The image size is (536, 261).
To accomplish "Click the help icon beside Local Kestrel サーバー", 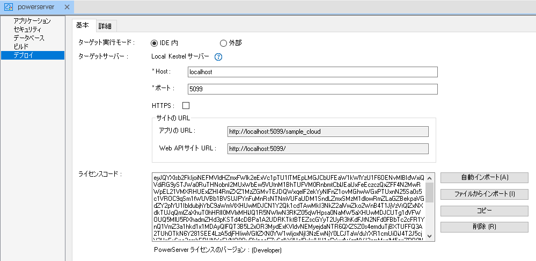I will click(x=218, y=56).
